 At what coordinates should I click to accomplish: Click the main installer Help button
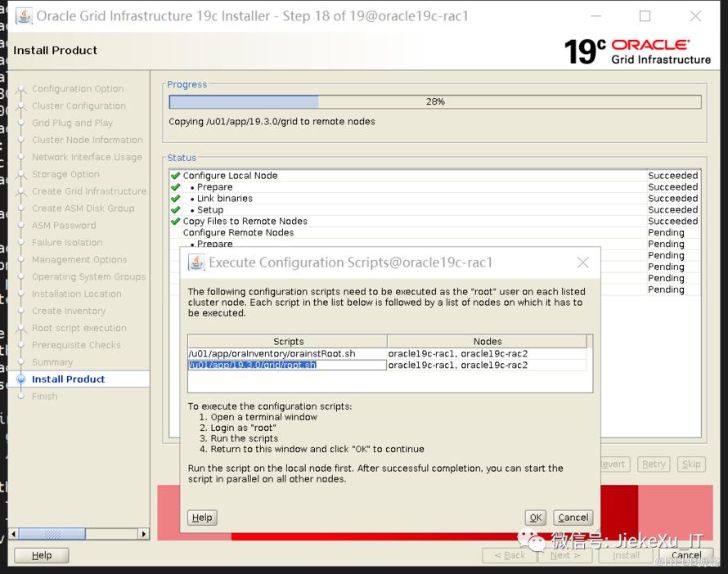pos(42,555)
